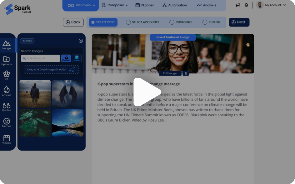
Task: Select the Create Post step
Action: 103,22
